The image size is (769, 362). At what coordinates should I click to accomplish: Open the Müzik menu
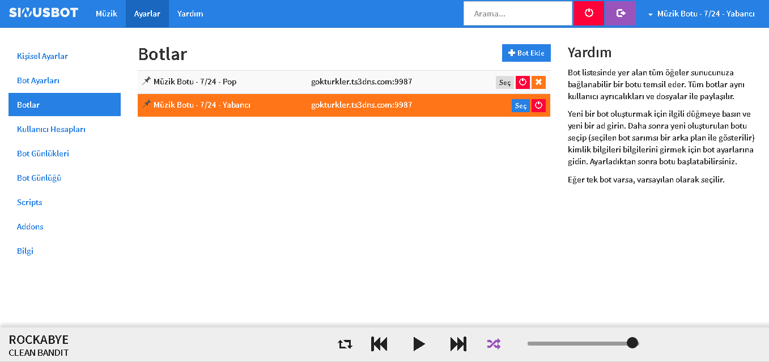107,14
